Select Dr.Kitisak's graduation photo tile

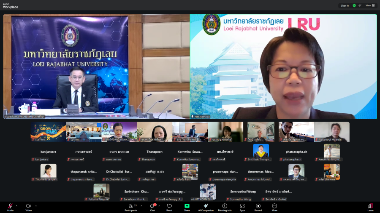click(261, 152)
